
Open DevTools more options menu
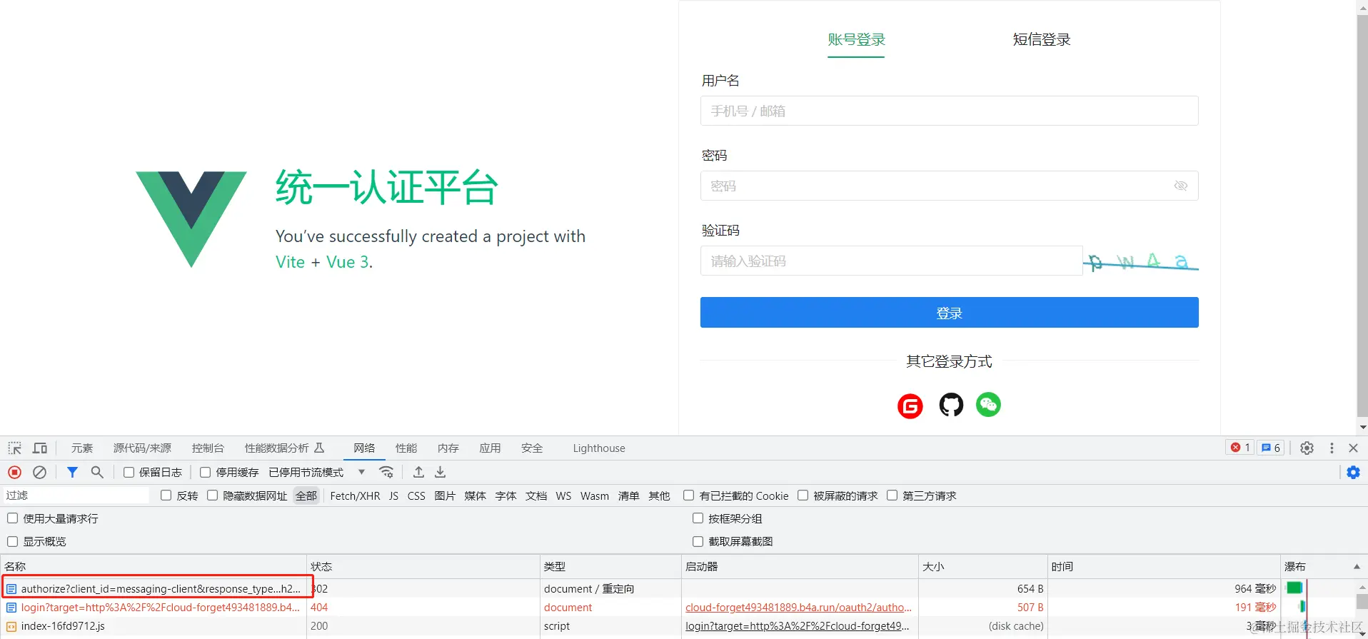tap(1332, 448)
